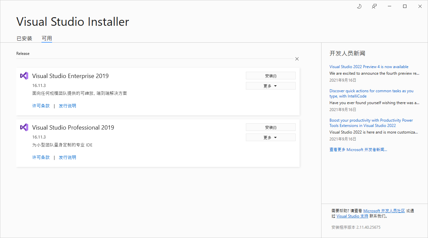Install Visual Studio Professional 2019
Screen dimensions: 428x238
point(271,127)
